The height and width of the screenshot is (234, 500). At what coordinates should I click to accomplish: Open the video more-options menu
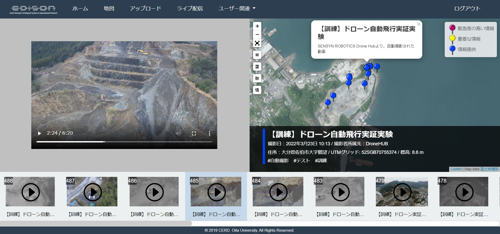[x=209, y=133]
